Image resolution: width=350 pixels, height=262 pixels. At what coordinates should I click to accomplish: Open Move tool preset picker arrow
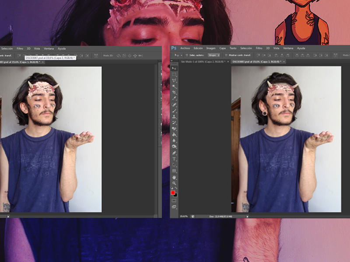182,55
